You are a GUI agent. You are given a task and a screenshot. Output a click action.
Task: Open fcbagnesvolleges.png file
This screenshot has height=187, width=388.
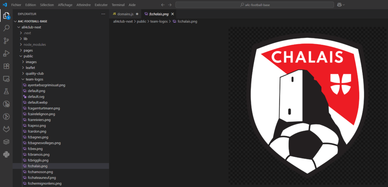tap(44, 143)
